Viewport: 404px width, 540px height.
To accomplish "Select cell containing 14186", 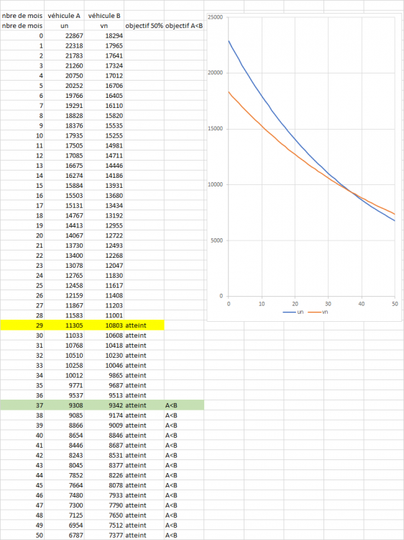I will tap(104, 175).
